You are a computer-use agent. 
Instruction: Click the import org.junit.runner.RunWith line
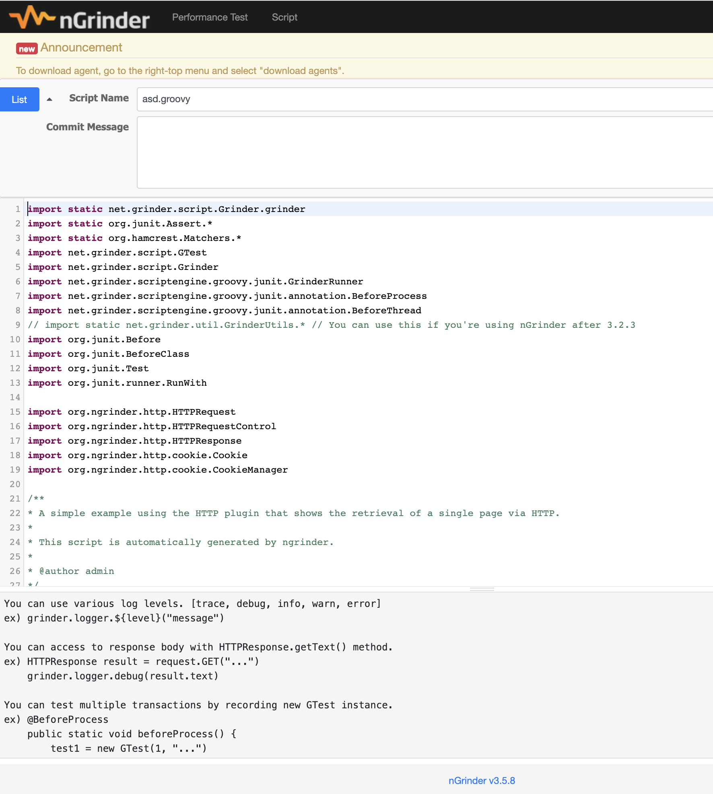pyautogui.click(x=117, y=383)
